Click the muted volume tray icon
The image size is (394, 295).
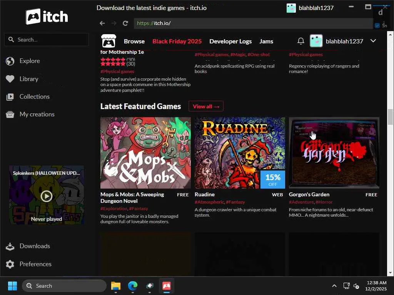(x=356, y=286)
